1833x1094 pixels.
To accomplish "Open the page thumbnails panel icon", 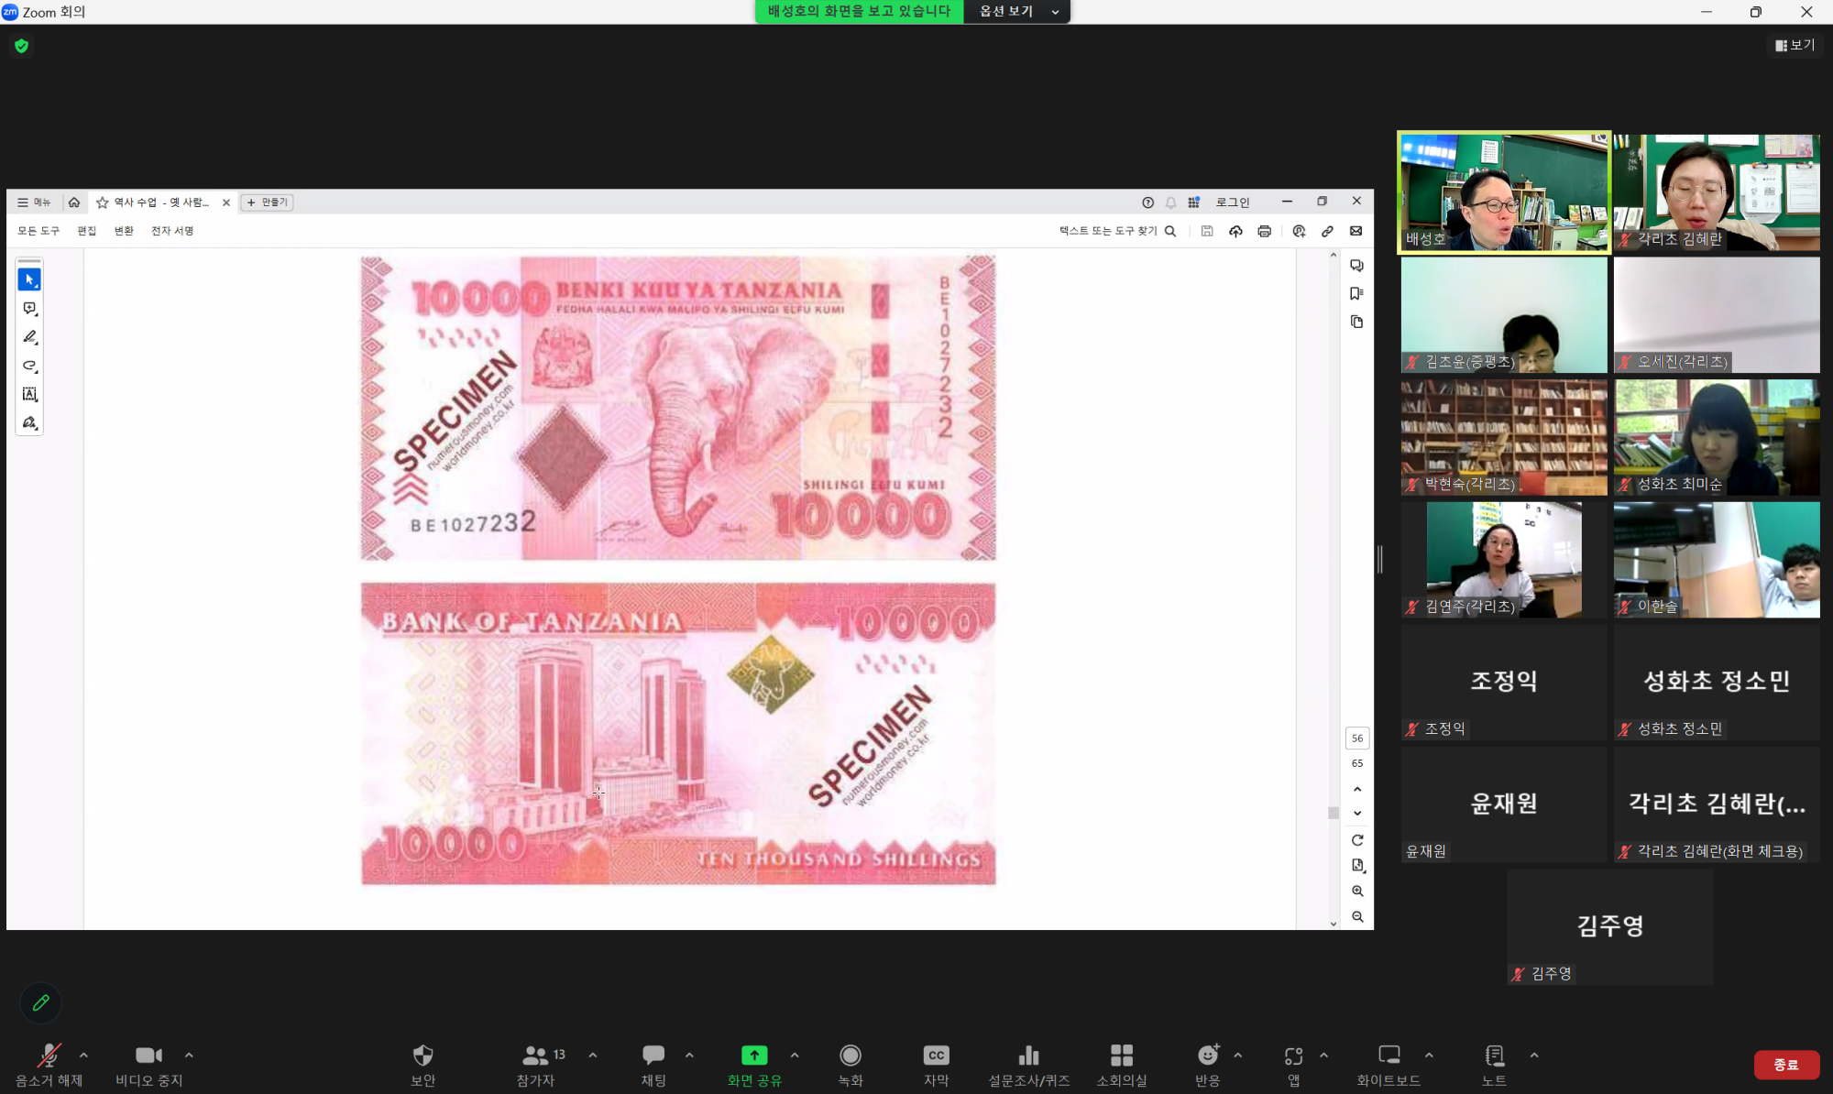I will [1356, 322].
